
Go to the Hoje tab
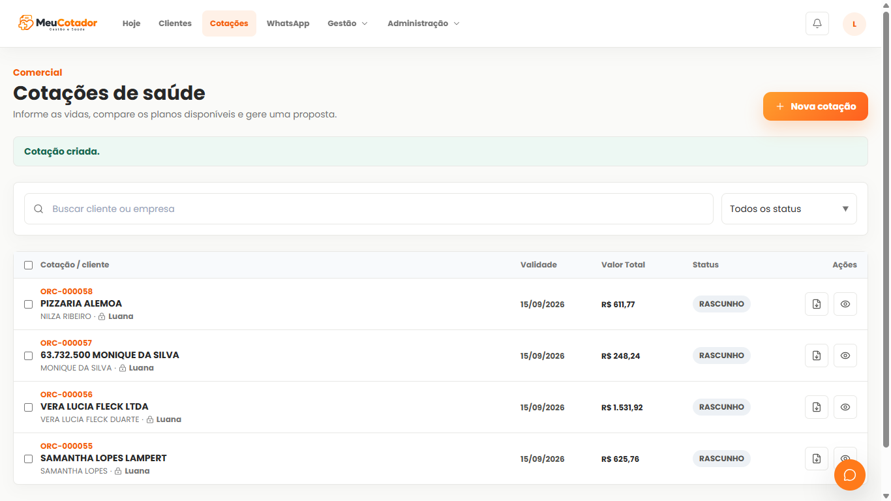click(131, 23)
